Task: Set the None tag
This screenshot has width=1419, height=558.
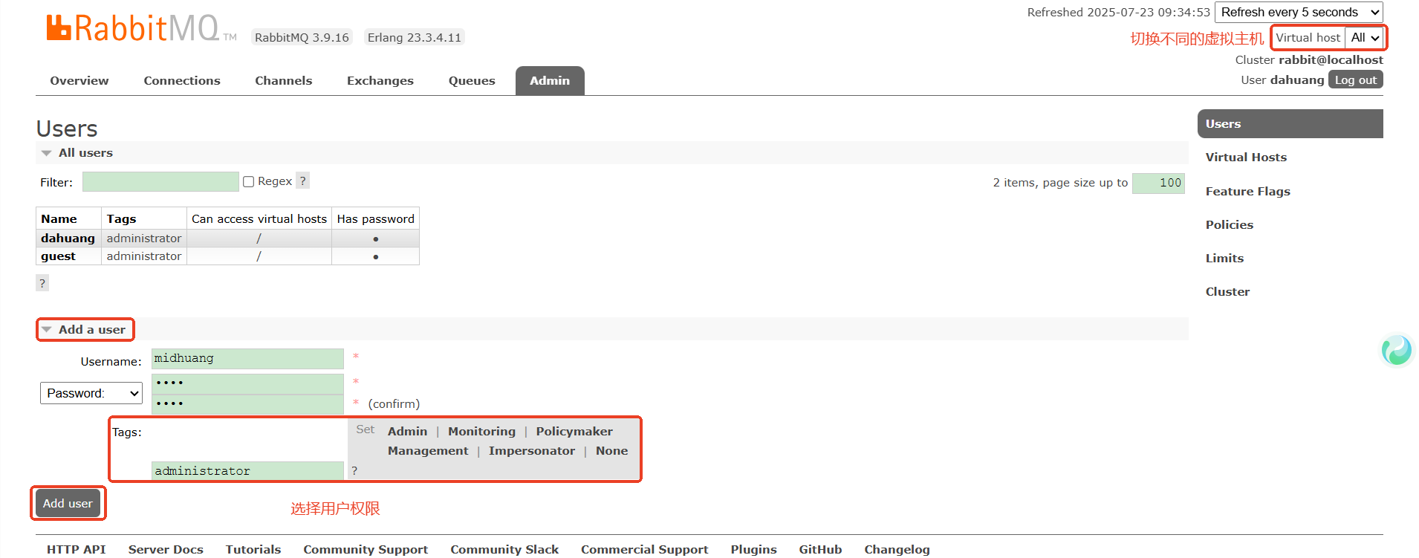Action: pyautogui.click(x=611, y=450)
